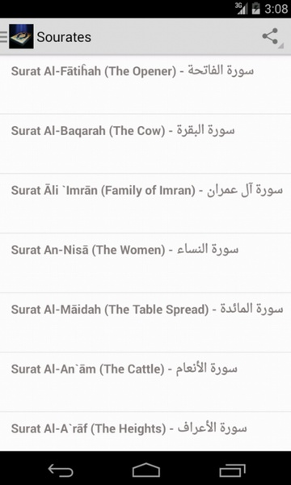Select Surat Al-An`ām (The Cattle)
291x485 pixels.
click(145, 382)
